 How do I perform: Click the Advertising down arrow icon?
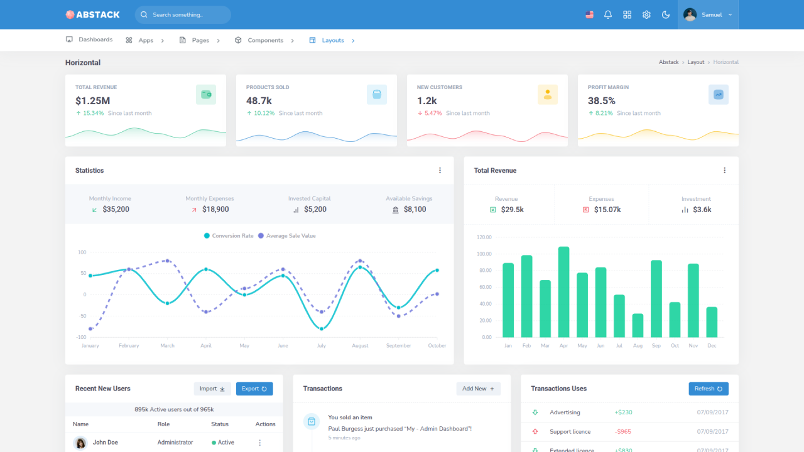click(x=535, y=412)
